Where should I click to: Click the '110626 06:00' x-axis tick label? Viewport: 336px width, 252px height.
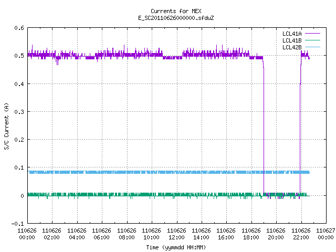pos(101,234)
